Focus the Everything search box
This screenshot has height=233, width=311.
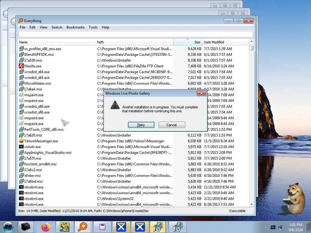coord(136,34)
